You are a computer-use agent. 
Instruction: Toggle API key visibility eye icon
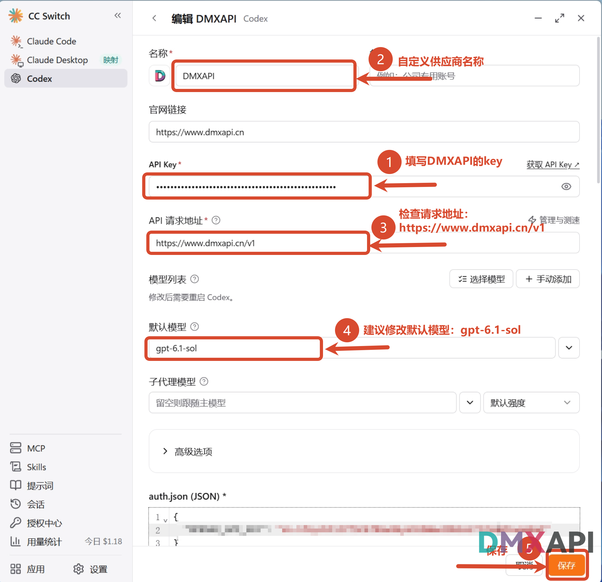pos(566,187)
